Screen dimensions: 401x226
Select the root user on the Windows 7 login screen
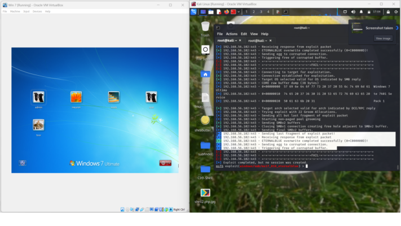point(151,99)
